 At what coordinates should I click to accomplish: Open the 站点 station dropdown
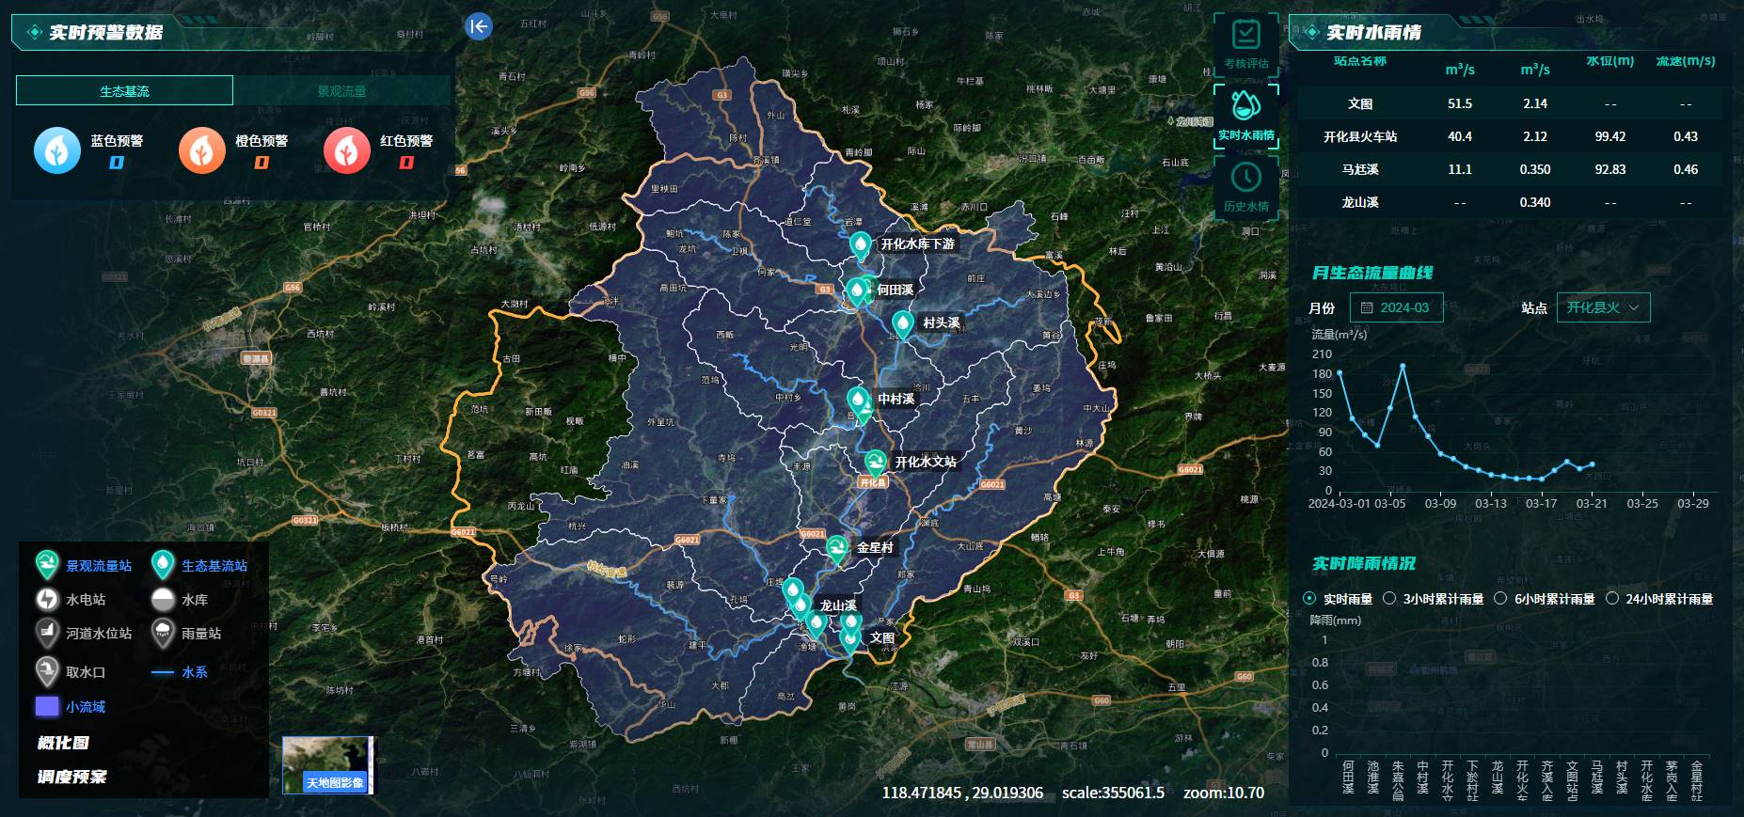[x=1603, y=307]
